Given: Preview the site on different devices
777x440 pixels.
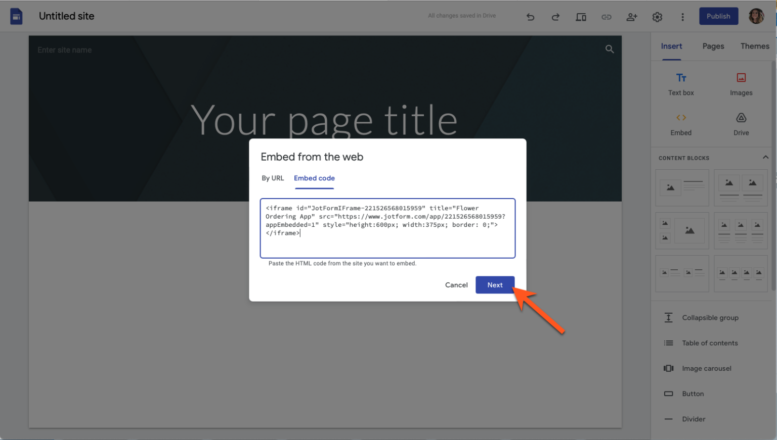Looking at the screenshot, I should coord(581,16).
